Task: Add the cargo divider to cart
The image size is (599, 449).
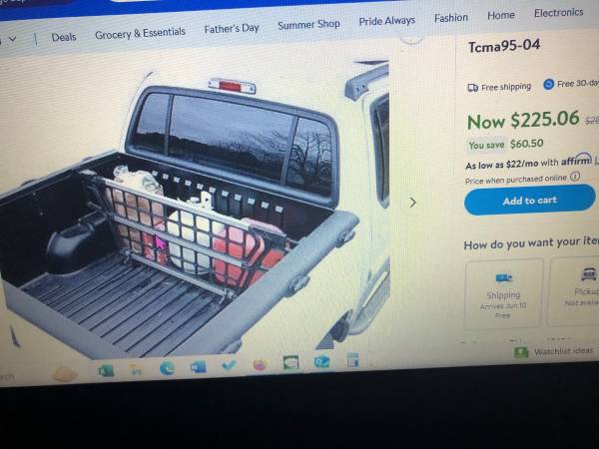Action: click(530, 201)
